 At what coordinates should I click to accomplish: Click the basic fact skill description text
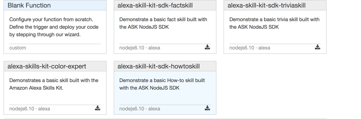point(163,23)
